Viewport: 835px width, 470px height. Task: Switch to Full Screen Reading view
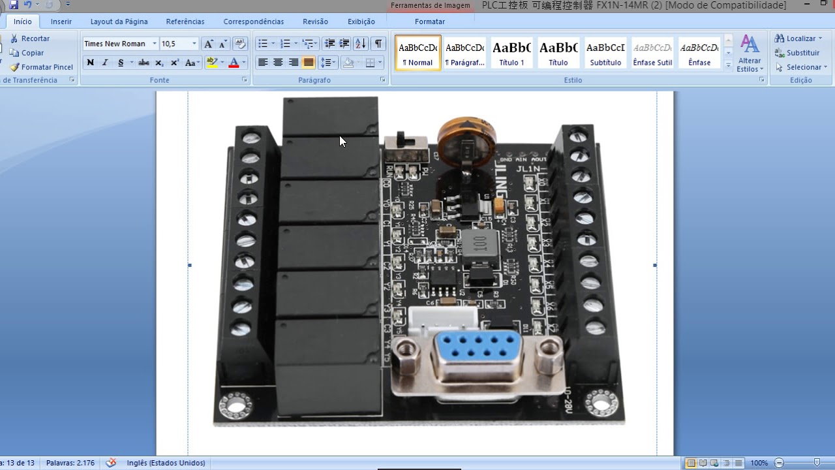(x=703, y=463)
